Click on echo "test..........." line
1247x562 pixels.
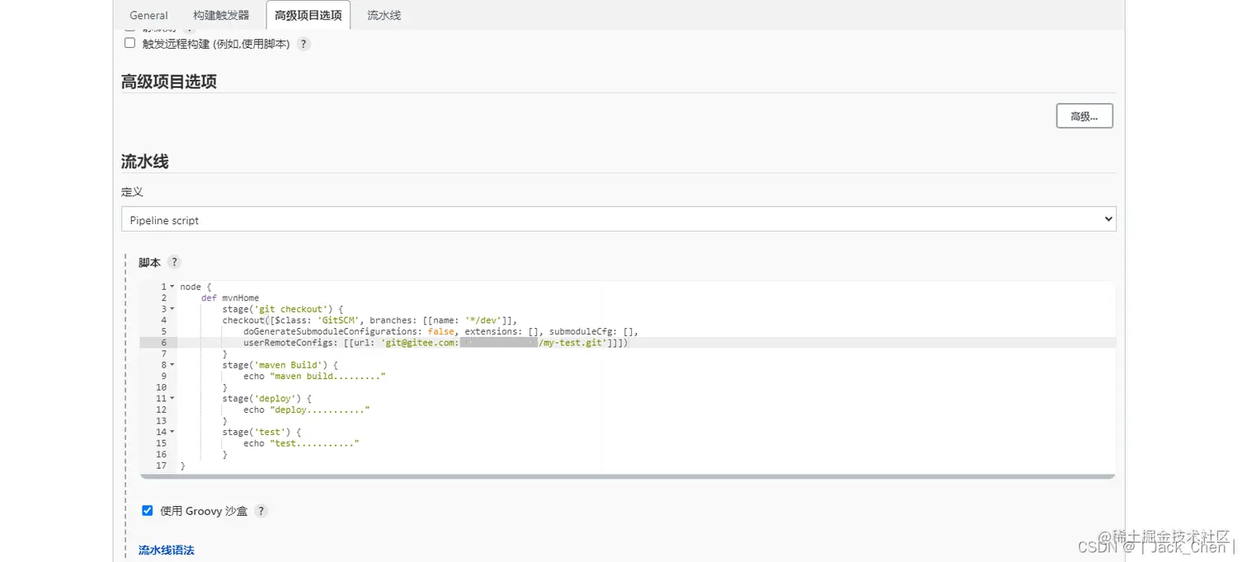(x=301, y=443)
